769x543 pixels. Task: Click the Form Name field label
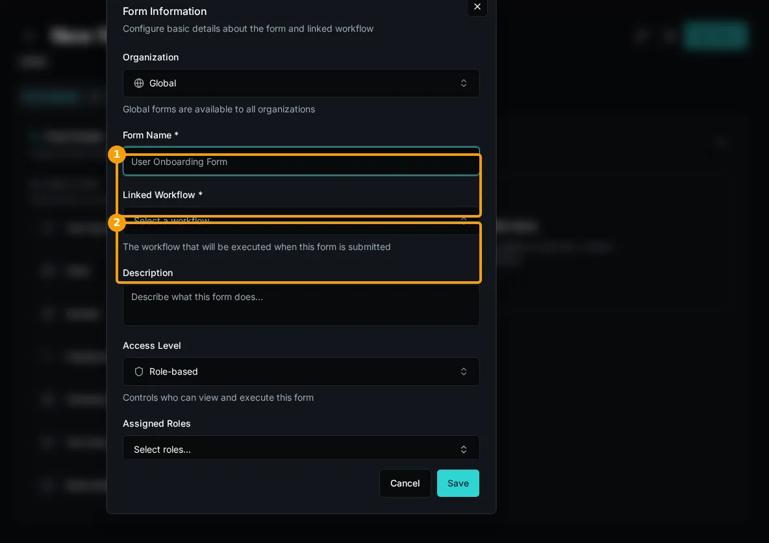151,135
